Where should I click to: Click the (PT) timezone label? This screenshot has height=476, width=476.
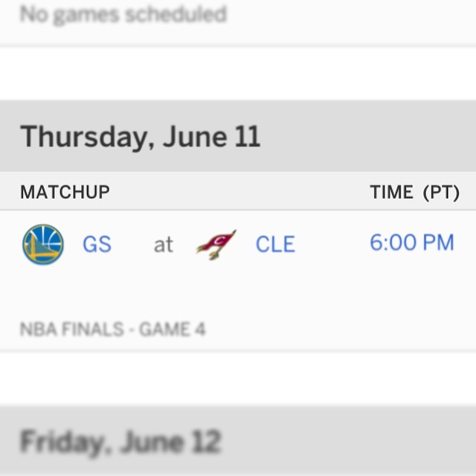441,193
